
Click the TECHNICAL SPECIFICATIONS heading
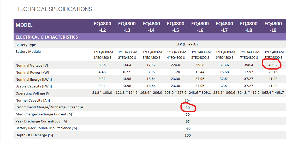click(x=55, y=9)
